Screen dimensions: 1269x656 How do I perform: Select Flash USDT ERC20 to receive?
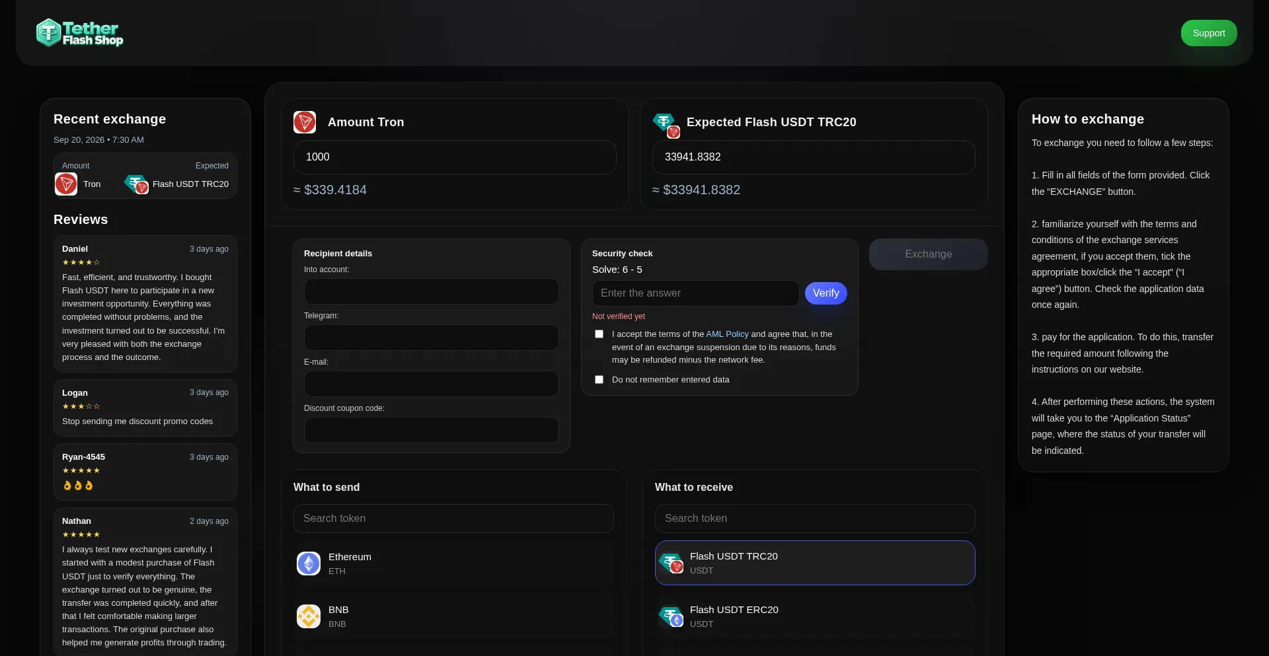pos(815,616)
